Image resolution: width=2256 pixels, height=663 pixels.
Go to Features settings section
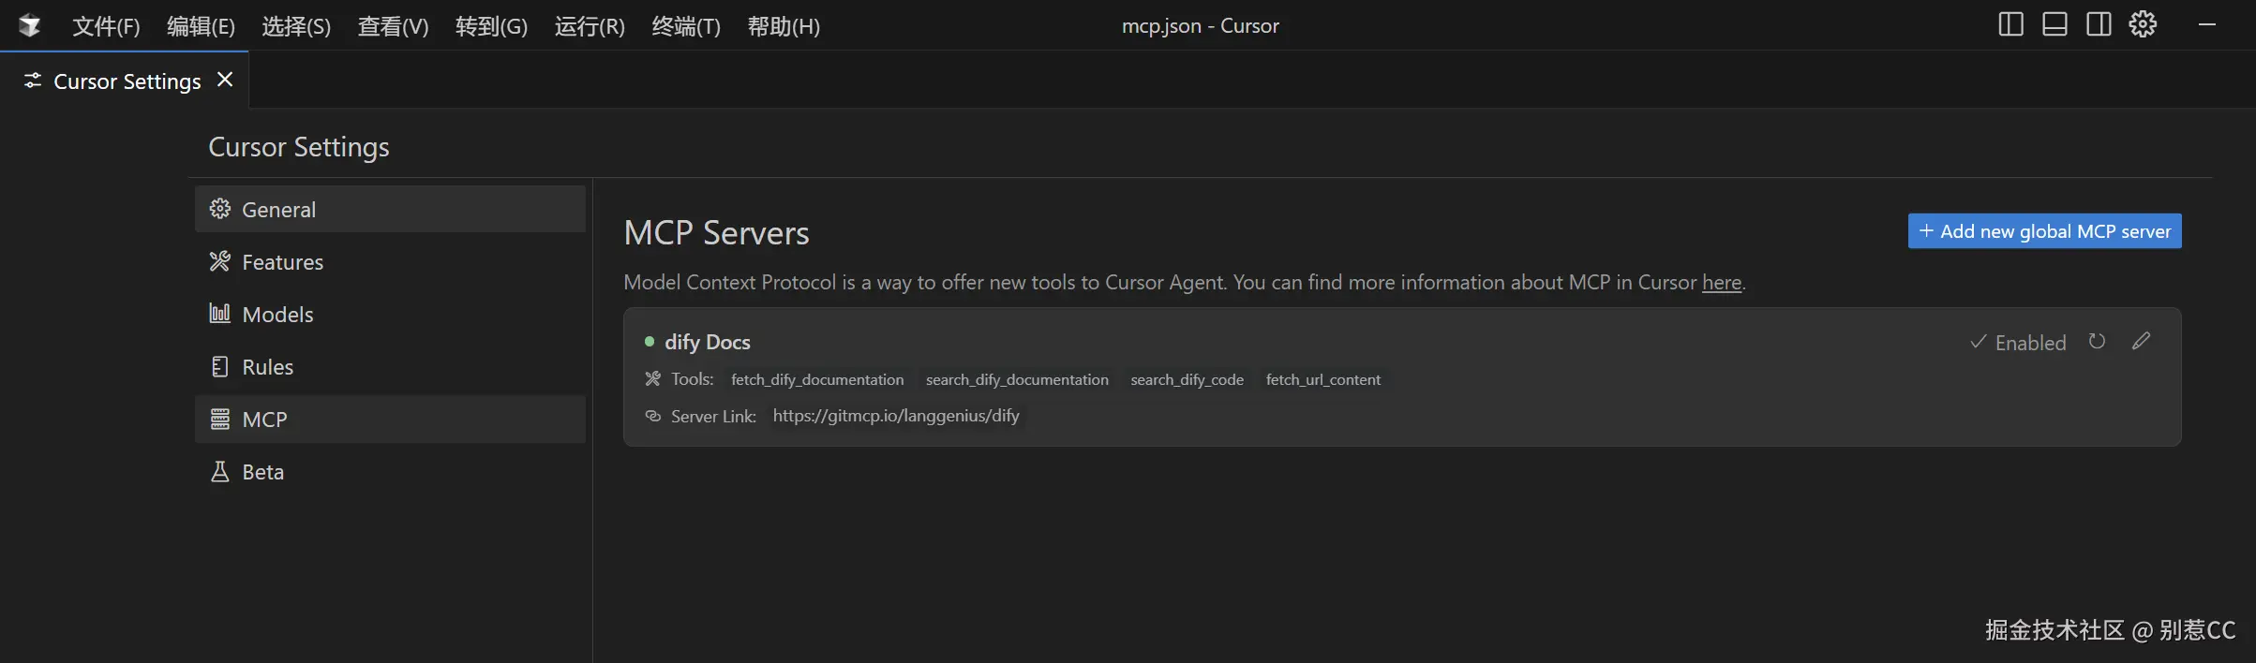pyautogui.click(x=390, y=261)
